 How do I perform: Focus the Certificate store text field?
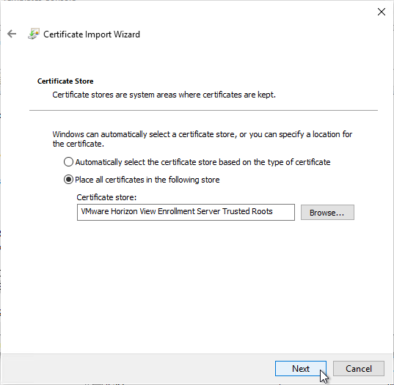click(x=186, y=212)
